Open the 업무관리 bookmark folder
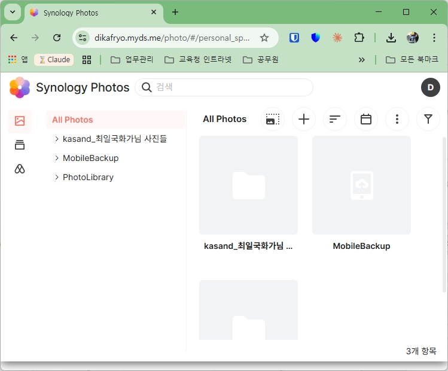Image resolution: width=448 pixels, height=371 pixels. pyautogui.click(x=132, y=59)
